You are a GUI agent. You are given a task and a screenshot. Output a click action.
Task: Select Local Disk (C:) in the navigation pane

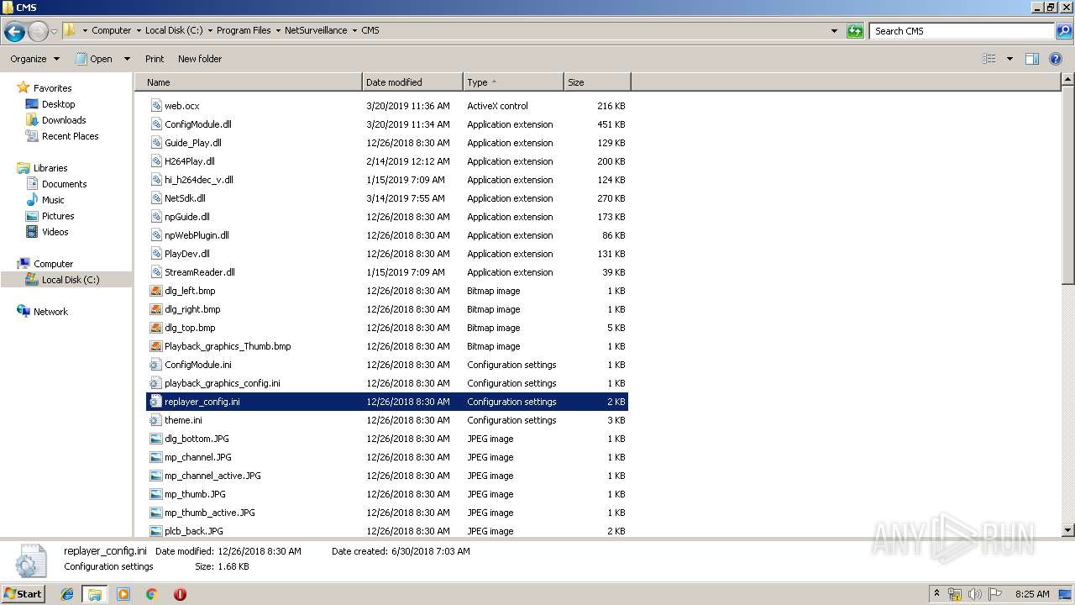[x=71, y=280]
